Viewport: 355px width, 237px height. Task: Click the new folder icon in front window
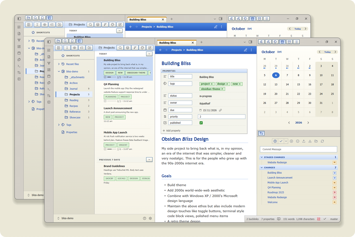pos(89,48)
